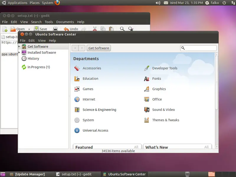Click All link in the What's New section

[206, 147]
